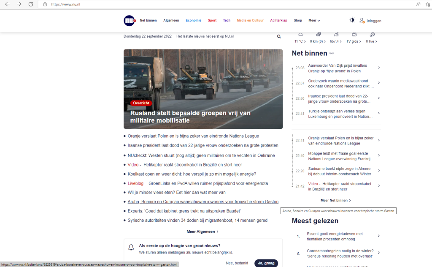Click chevron for Coronamaatregelen item
The height and width of the screenshot is (267, 432).
tap(379, 253)
